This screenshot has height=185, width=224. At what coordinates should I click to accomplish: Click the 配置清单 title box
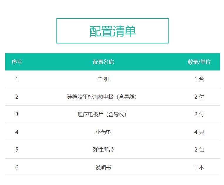(113, 31)
